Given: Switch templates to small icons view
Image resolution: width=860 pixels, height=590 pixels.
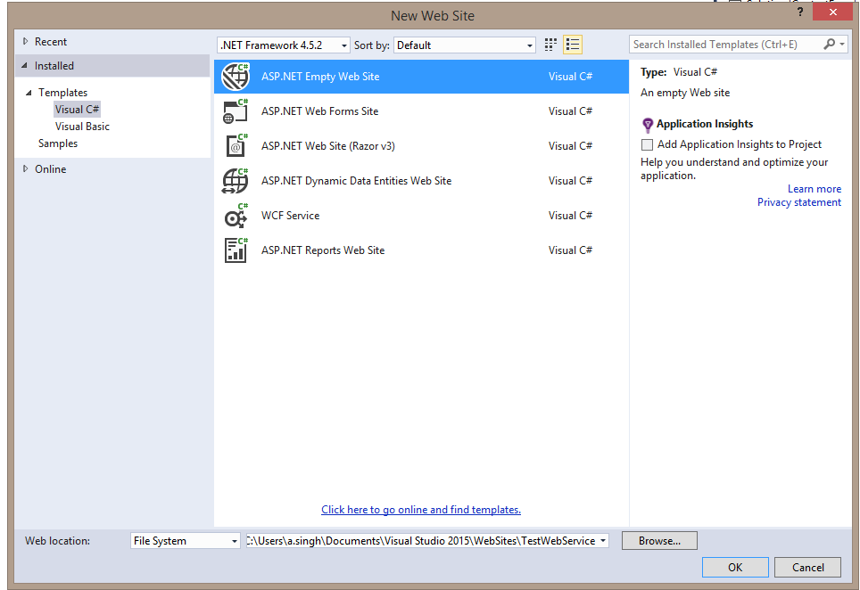Looking at the screenshot, I should (x=550, y=44).
